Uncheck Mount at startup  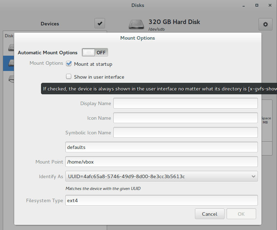69,64
